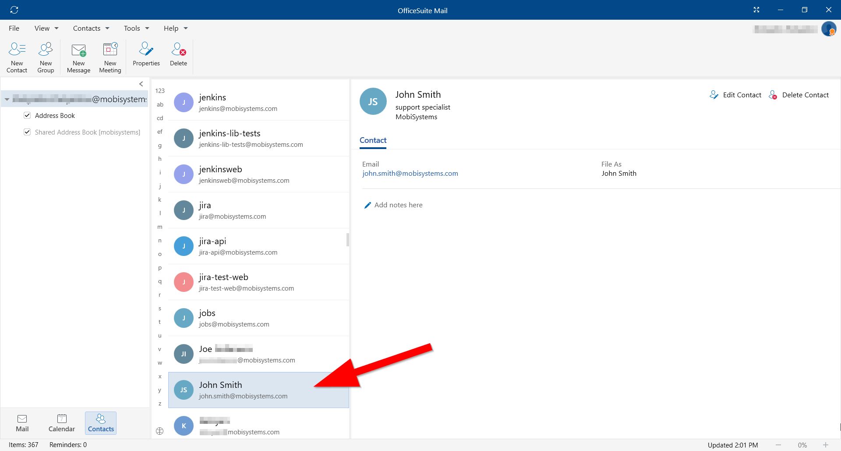Click the Address Book tree label
The width and height of the screenshot is (841, 451).
click(55, 115)
